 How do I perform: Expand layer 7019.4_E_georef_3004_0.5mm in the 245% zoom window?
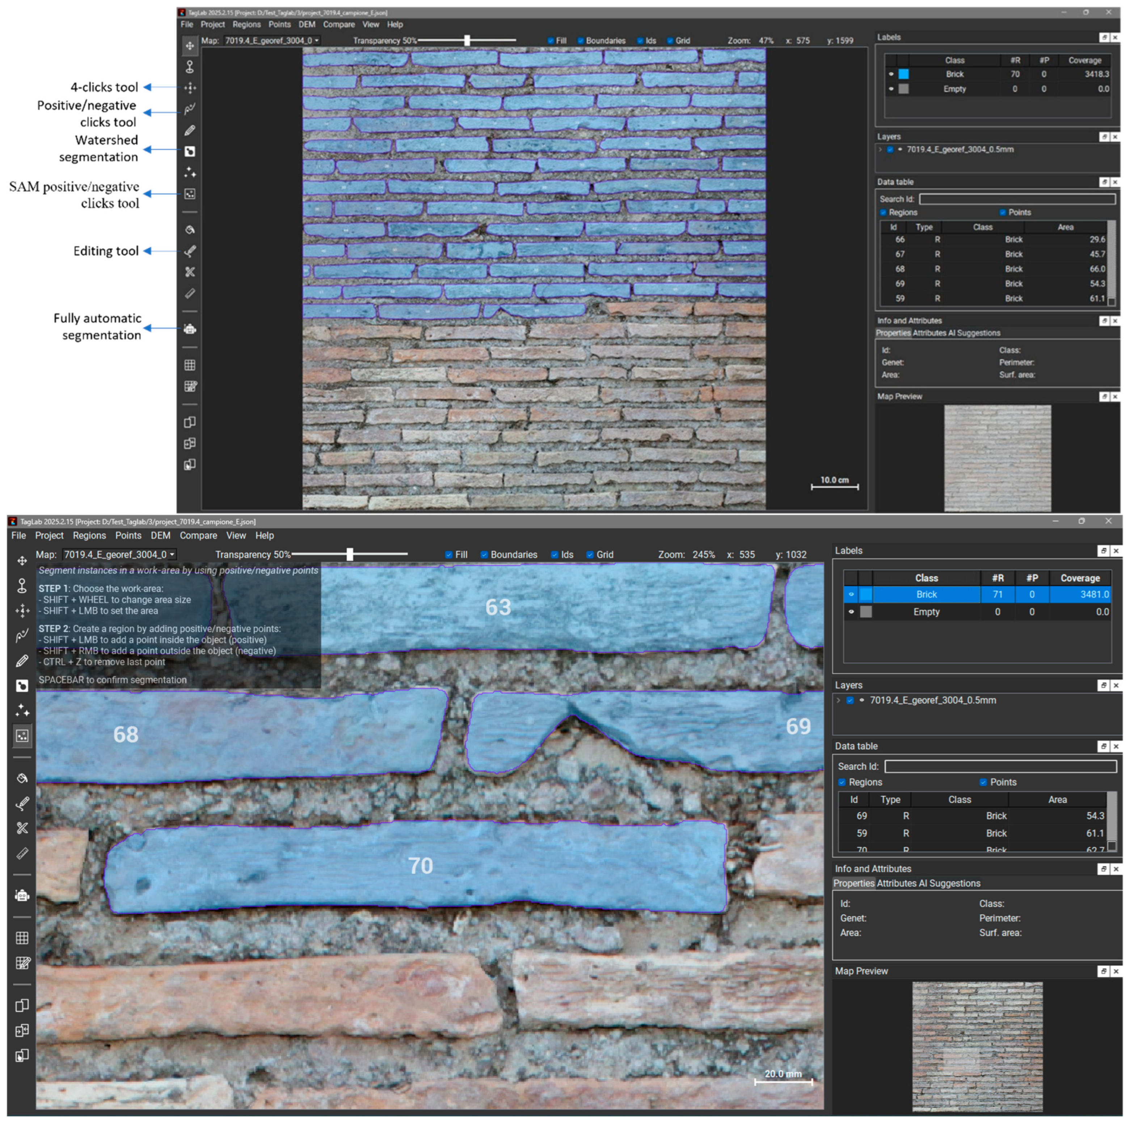839,700
